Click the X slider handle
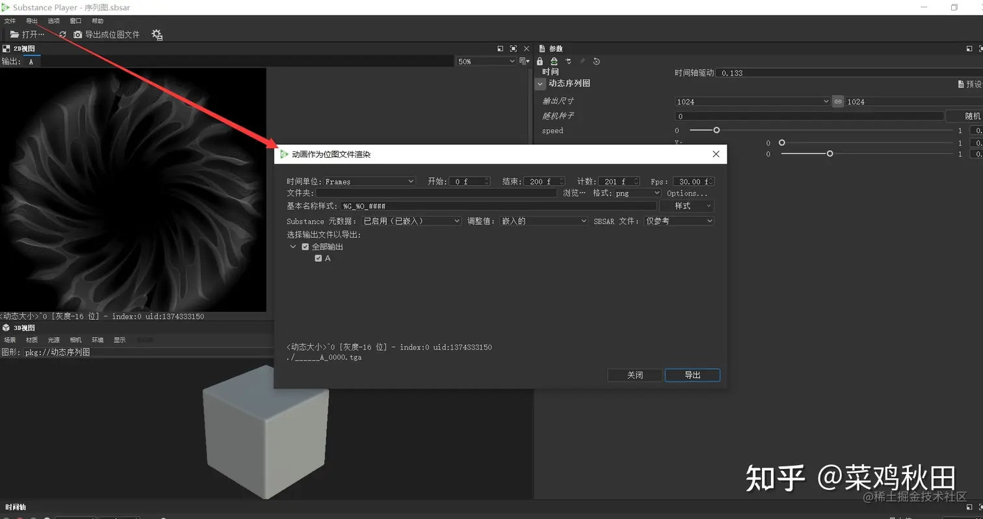Image resolution: width=983 pixels, height=519 pixels. (x=782, y=143)
